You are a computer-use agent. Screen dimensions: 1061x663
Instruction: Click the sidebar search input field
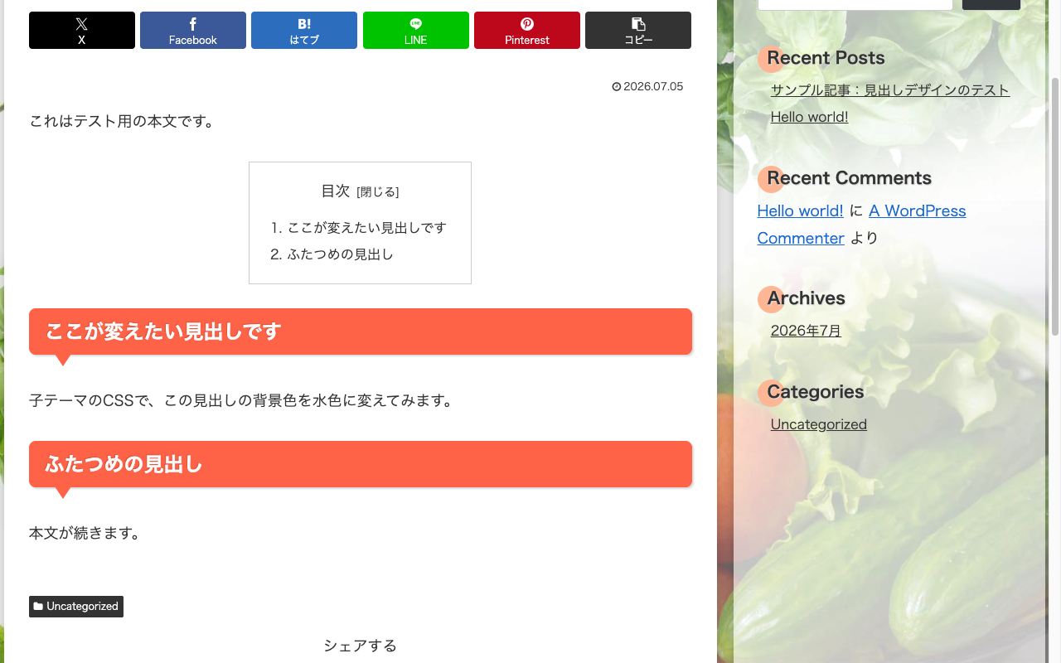855,3
